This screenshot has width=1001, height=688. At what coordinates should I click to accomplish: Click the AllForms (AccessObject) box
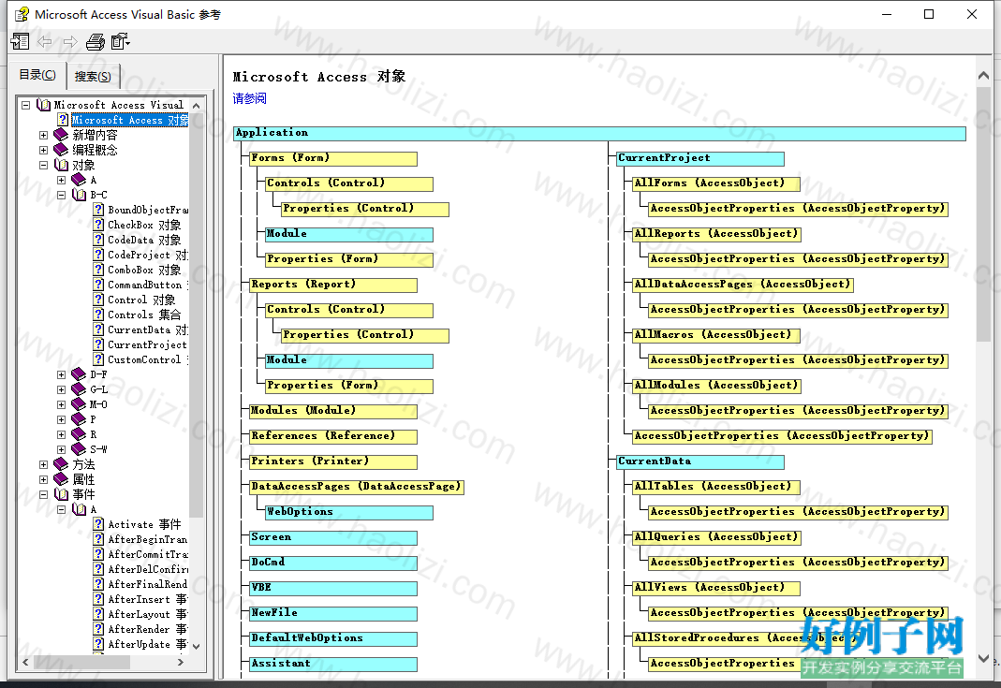point(716,183)
